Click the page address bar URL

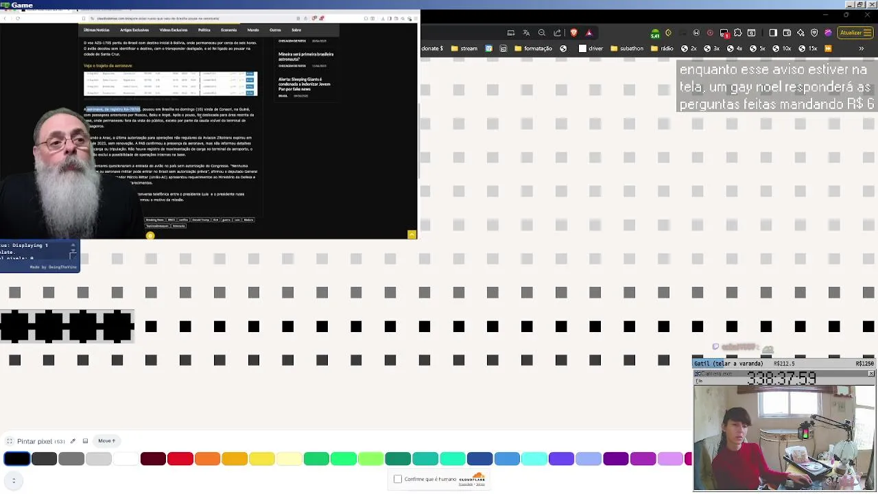[158, 19]
